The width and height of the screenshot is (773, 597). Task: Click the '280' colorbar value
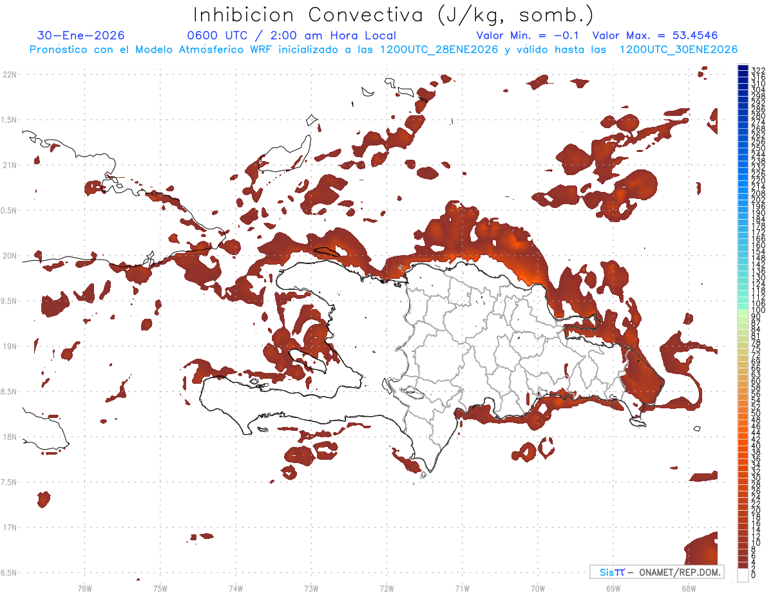tap(758, 116)
